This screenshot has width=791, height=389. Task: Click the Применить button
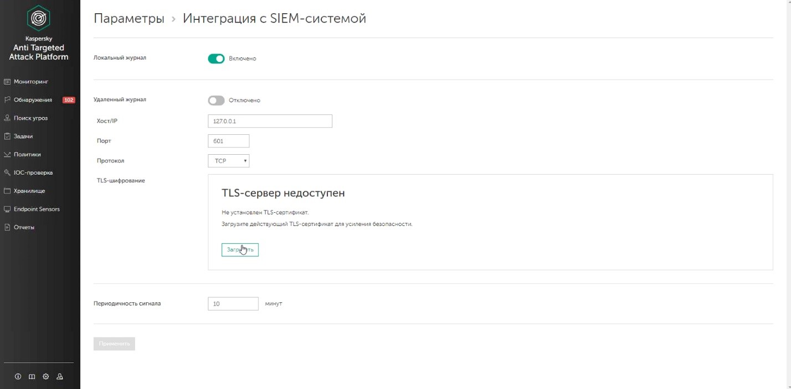pos(114,344)
